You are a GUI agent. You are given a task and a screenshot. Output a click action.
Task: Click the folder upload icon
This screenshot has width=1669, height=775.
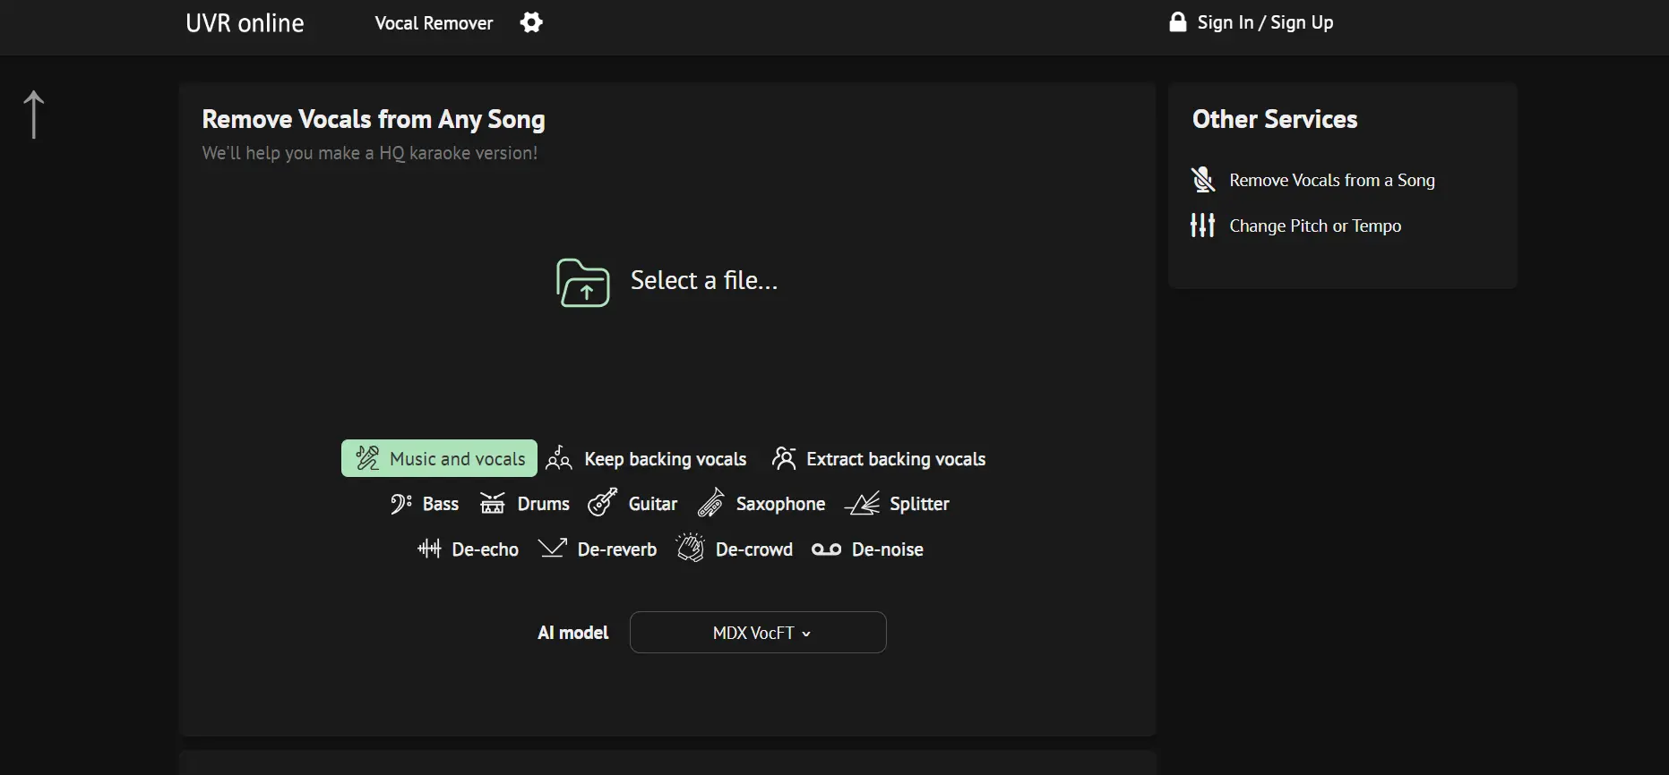click(x=583, y=282)
